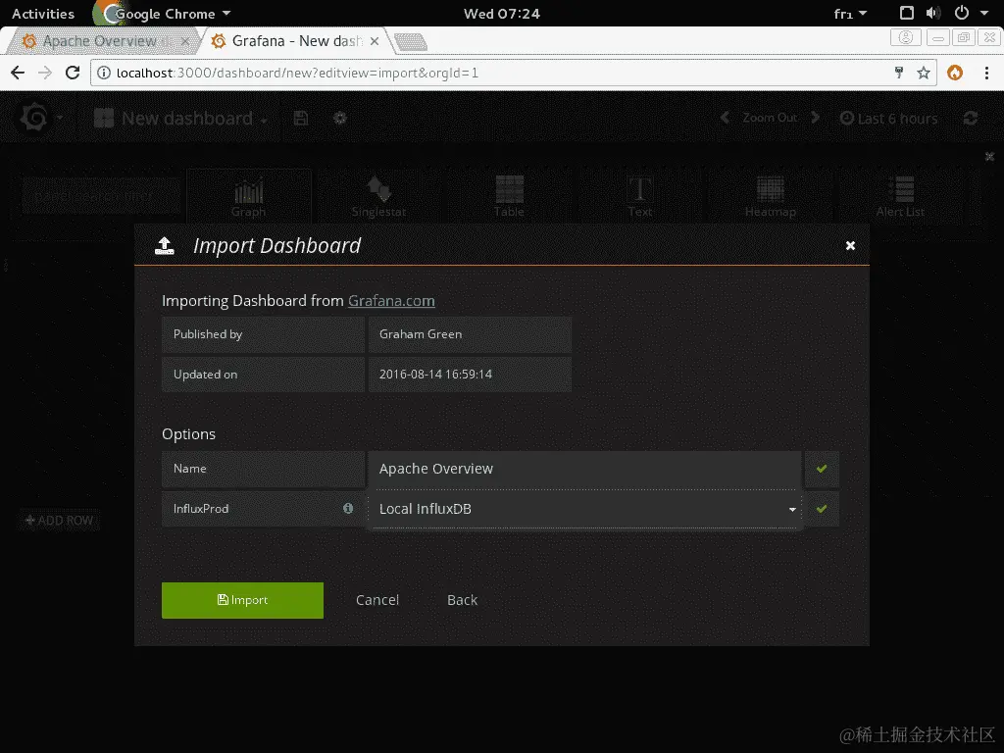1004x753 pixels.
Task: Save dashboard with the disk icon
Action: 301,118
